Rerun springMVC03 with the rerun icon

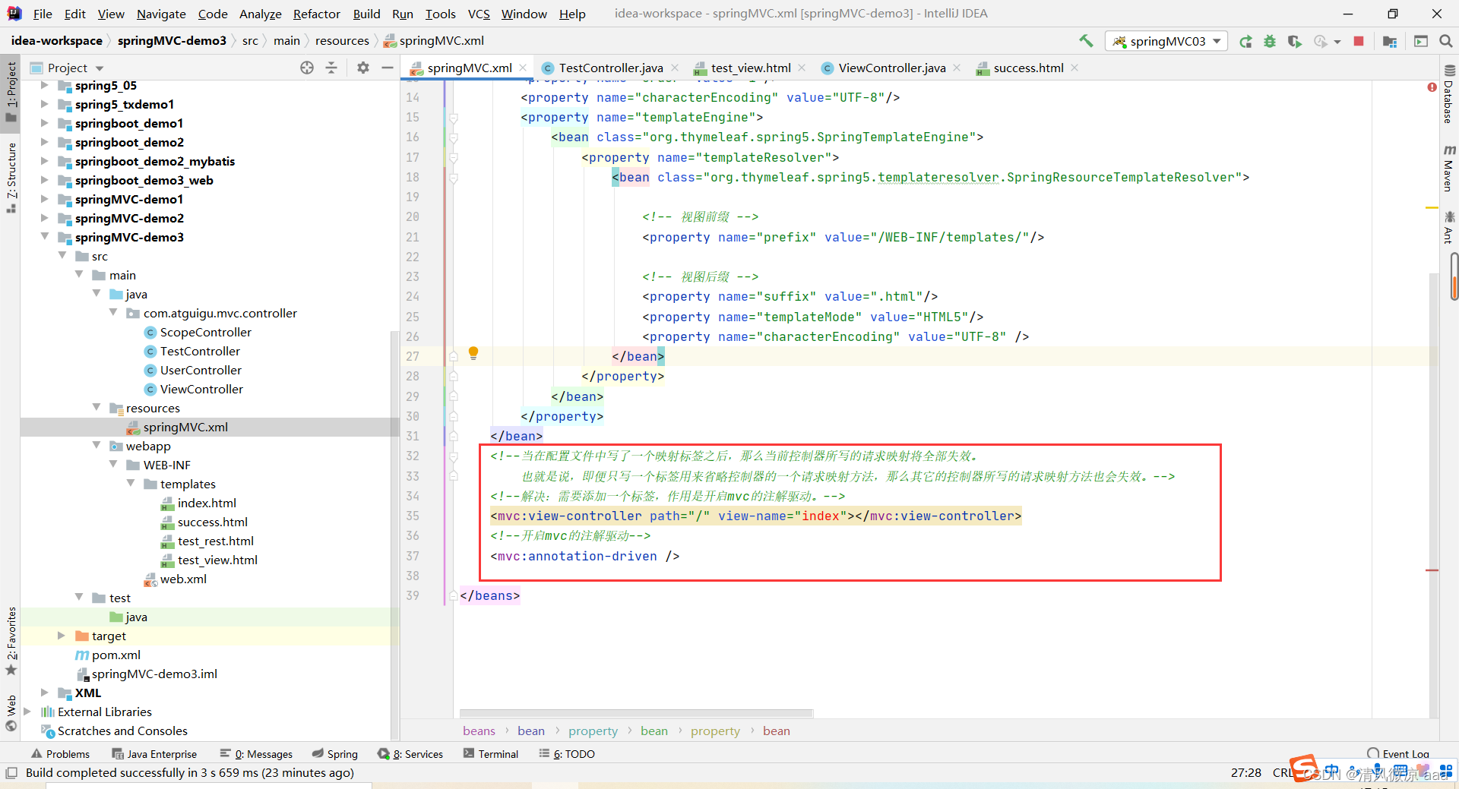pyautogui.click(x=1245, y=42)
